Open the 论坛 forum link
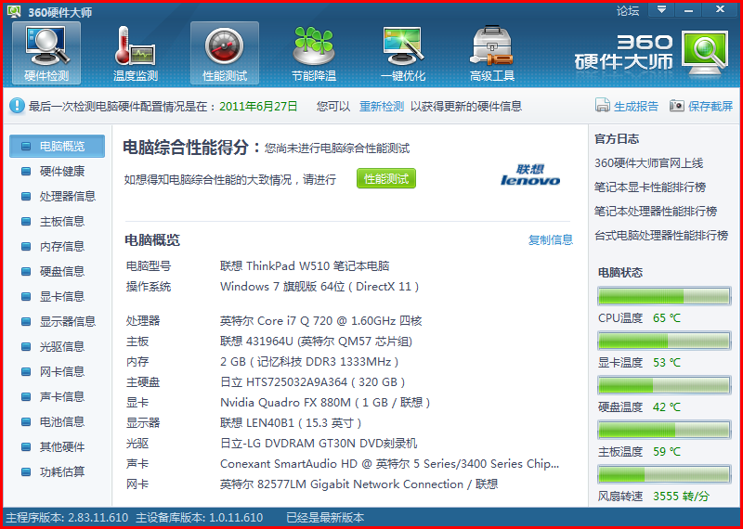This screenshot has width=743, height=529. click(628, 10)
